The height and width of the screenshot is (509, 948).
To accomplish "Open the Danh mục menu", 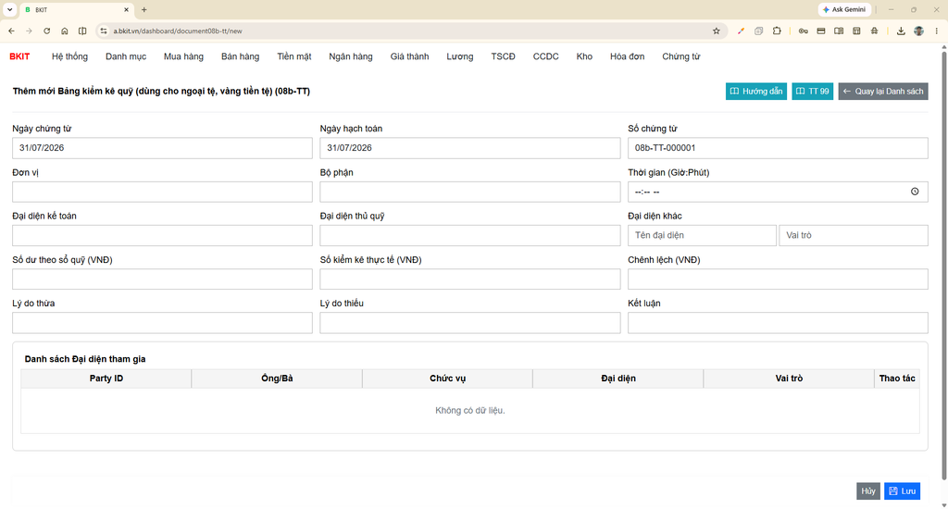I will coord(126,56).
